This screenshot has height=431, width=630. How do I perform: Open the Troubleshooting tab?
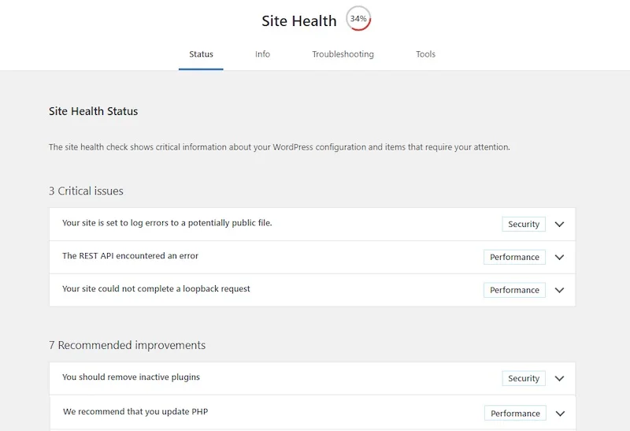pos(343,54)
